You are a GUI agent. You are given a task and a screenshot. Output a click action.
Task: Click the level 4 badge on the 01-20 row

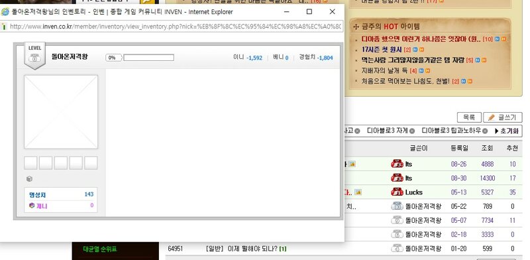(x=397, y=249)
